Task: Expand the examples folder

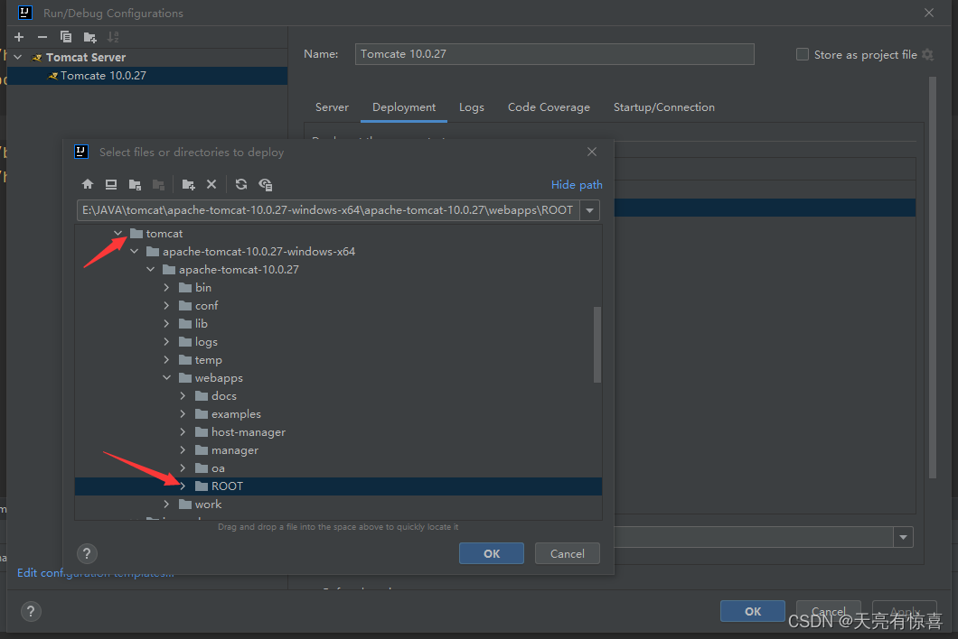Action: 183,413
